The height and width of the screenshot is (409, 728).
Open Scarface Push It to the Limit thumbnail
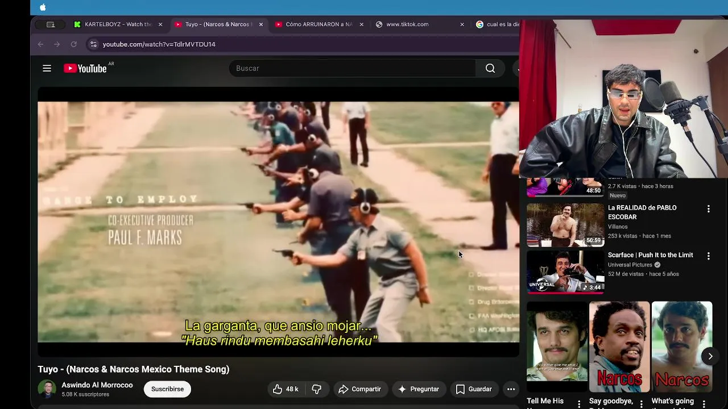tap(565, 272)
